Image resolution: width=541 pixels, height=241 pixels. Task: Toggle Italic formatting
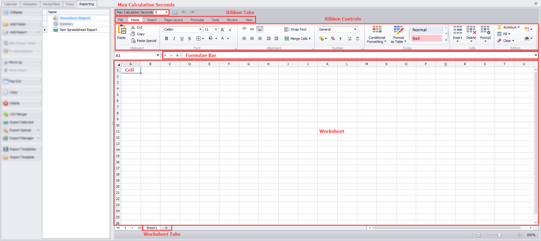(x=174, y=39)
